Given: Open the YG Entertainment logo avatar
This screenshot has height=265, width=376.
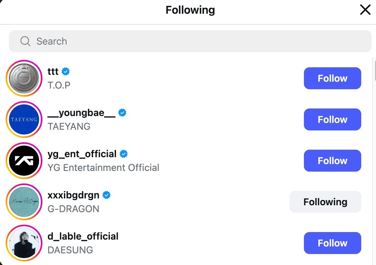Looking at the screenshot, I should 24,160.
